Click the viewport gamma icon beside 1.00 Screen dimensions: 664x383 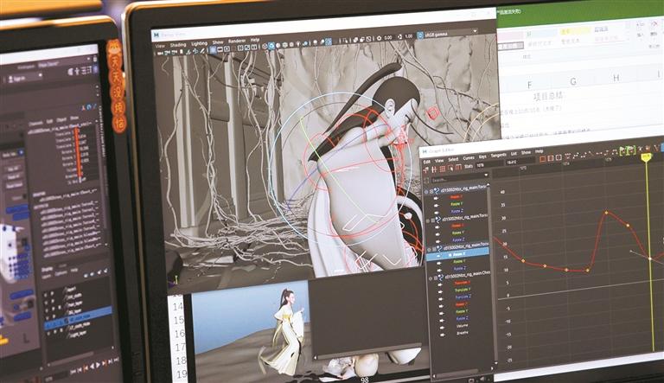click(x=399, y=37)
